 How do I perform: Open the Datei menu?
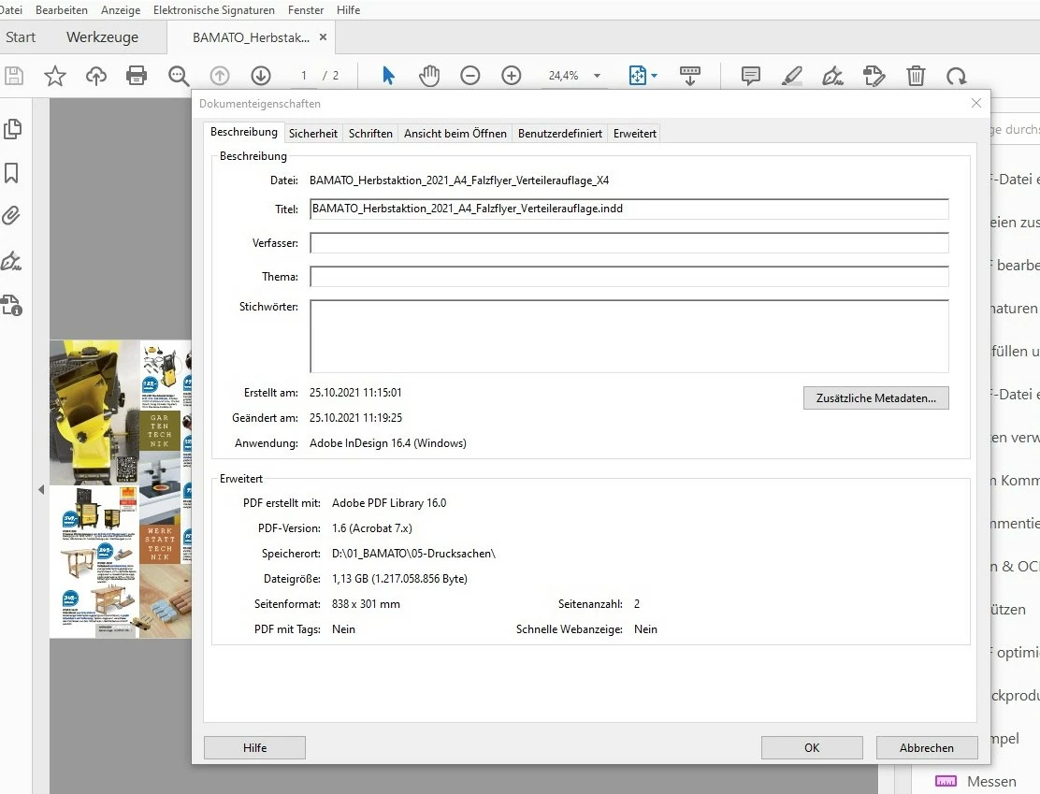coord(10,10)
